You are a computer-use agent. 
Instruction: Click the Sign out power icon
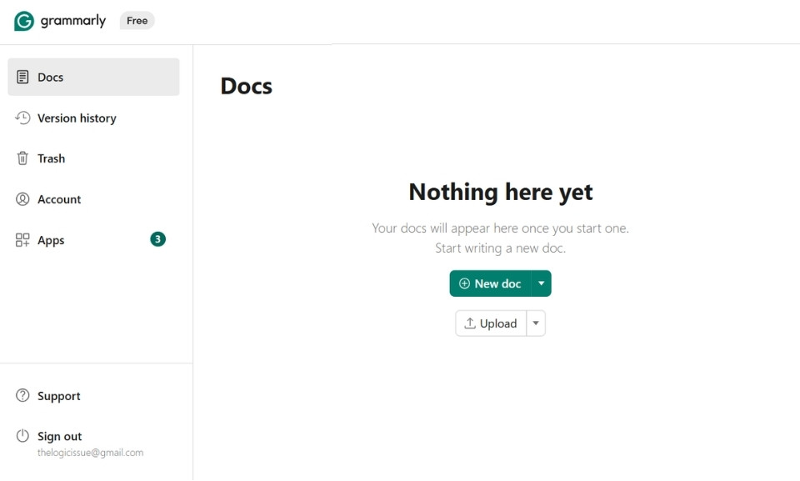(x=22, y=435)
